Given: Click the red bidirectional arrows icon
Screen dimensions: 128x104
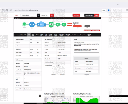Looking at the screenshot, I should tap(70, 24).
